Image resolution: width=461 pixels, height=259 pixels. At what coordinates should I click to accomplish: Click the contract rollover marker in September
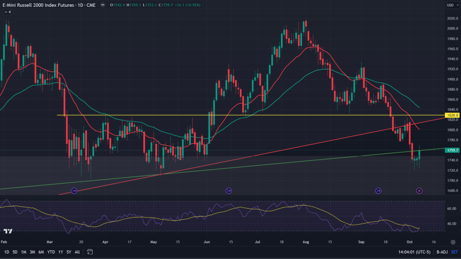[x=379, y=191]
